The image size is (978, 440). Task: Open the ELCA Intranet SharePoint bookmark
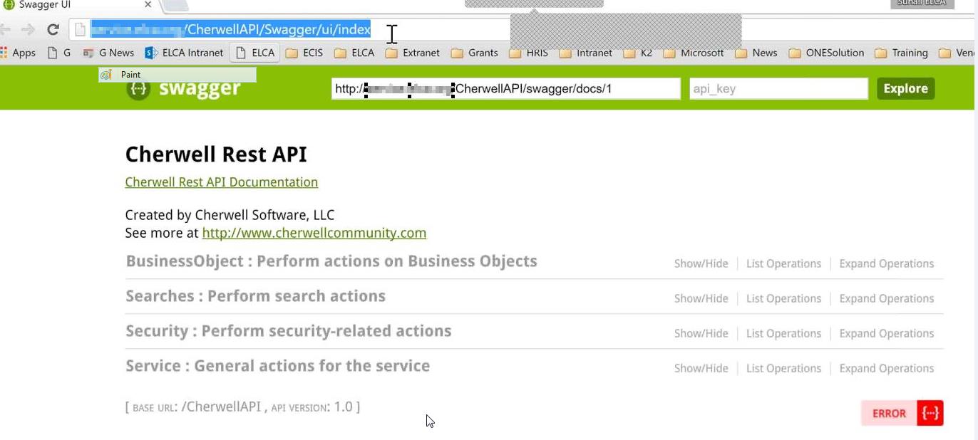(x=184, y=53)
